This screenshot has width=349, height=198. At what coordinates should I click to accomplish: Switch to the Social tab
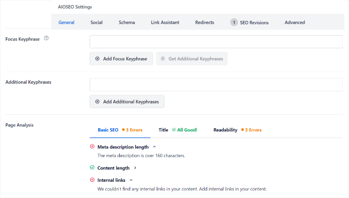pyautogui.click(x=96, y=22)
